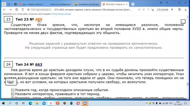Open the '3К отзывов' reviews link
The height and width of the screenshot is (106, 190).
pos(162,9)
